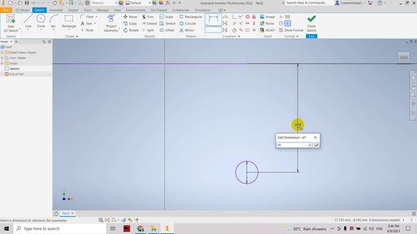Activate the Trim tool

pos(148,17)
